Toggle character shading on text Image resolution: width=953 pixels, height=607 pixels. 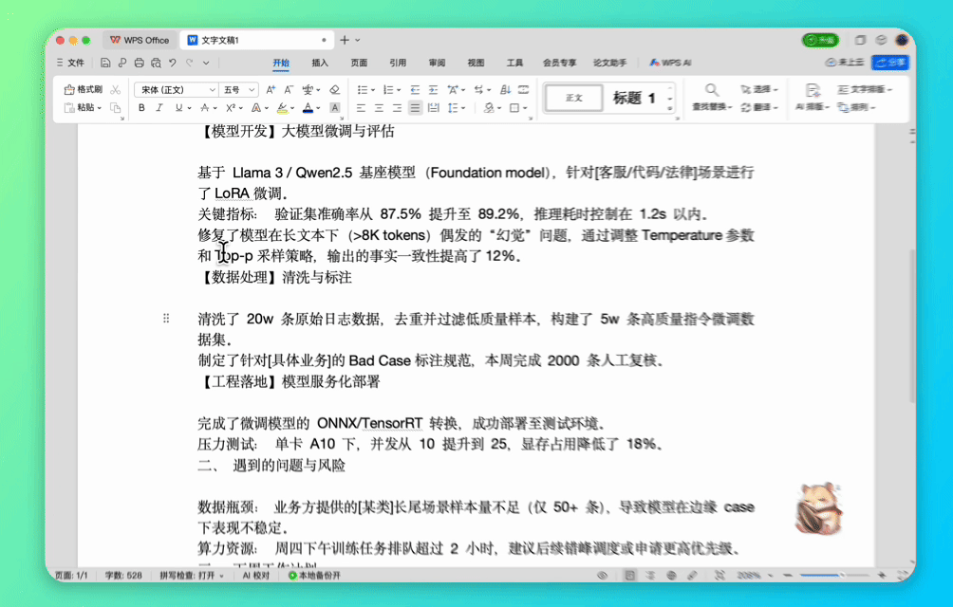(x=334, y=108)
